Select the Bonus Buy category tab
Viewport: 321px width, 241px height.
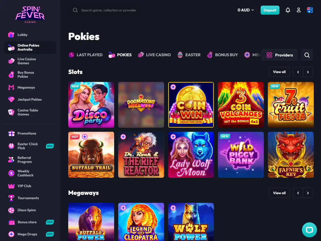(222, 55)
